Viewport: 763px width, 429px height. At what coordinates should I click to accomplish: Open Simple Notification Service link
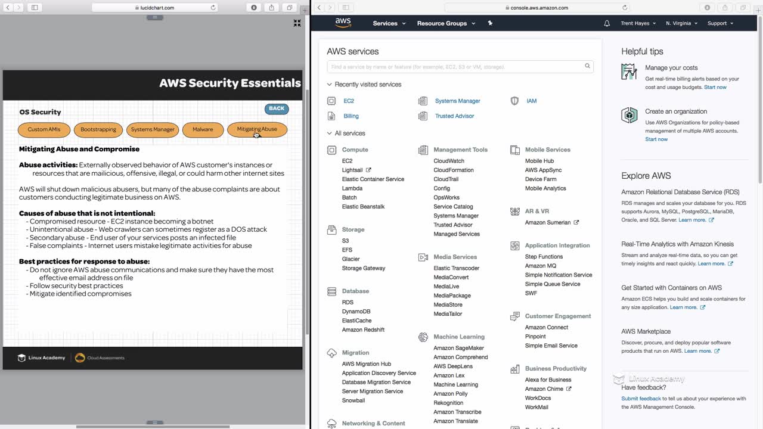(x=559, y=275)
